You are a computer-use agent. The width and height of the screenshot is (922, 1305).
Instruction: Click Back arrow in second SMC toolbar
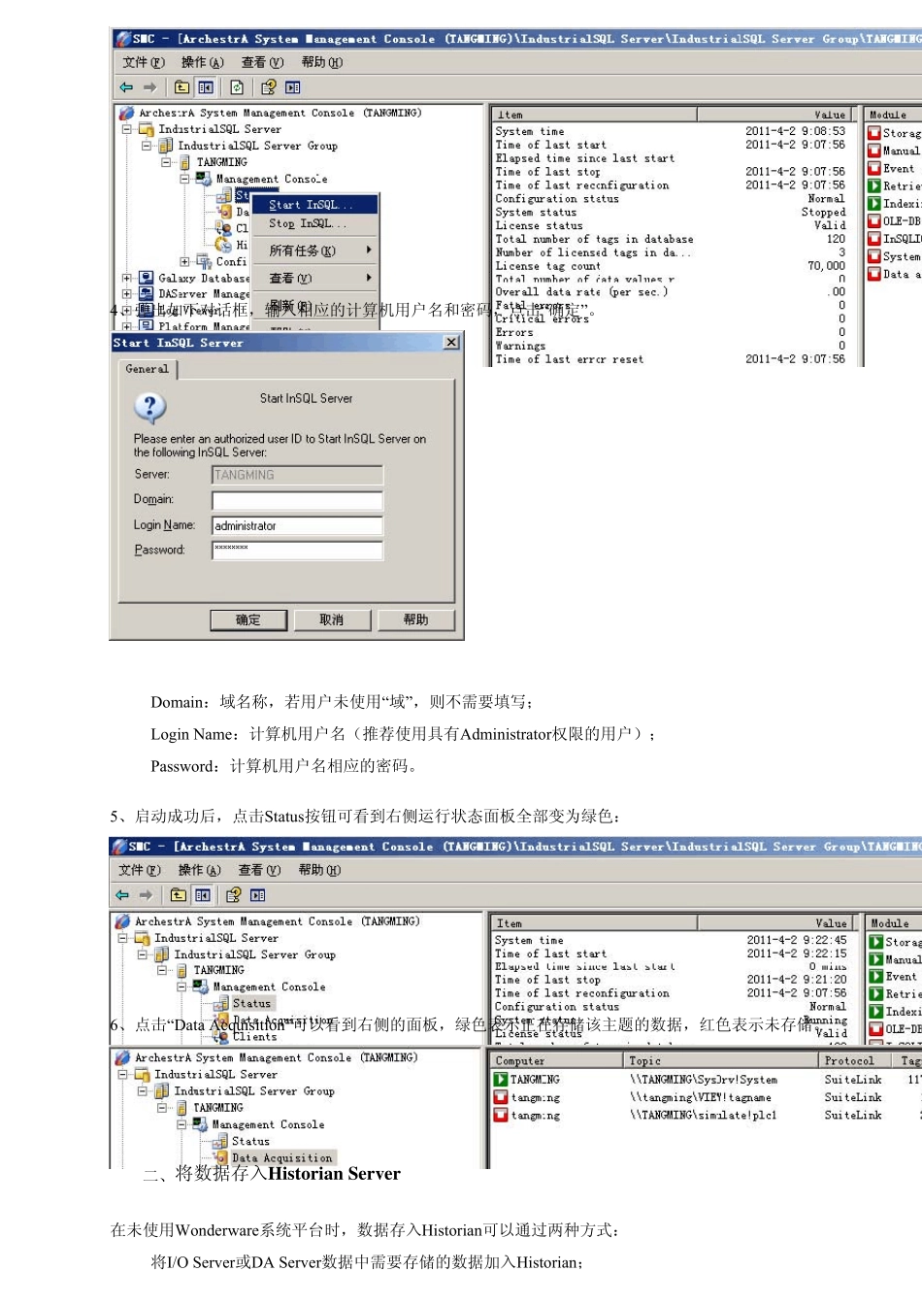(122, 895)
